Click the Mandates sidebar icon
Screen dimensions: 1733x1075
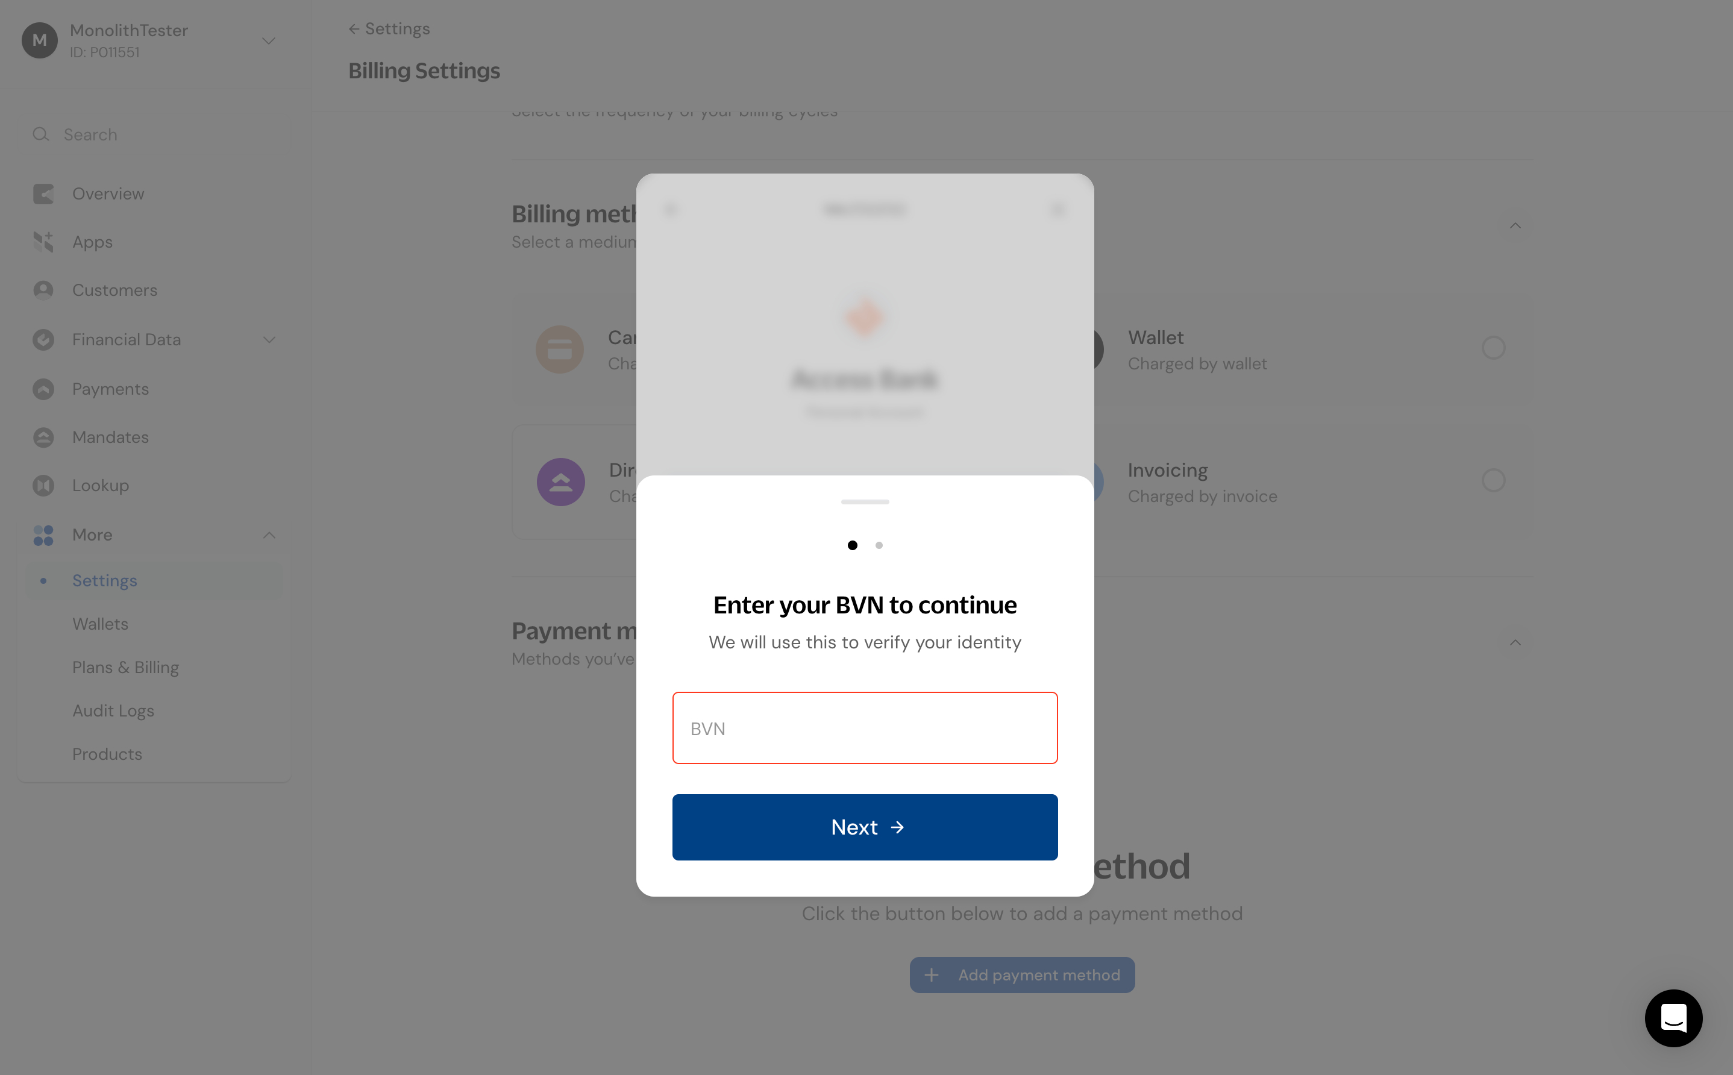tap(43, 437)
